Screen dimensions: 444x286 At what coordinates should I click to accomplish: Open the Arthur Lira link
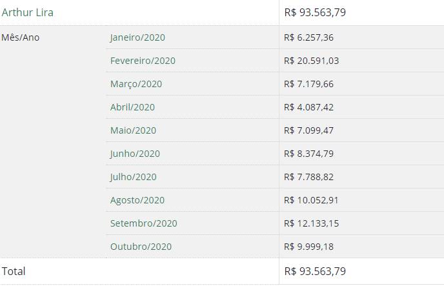pyautogui.click(x=28, y=12)
